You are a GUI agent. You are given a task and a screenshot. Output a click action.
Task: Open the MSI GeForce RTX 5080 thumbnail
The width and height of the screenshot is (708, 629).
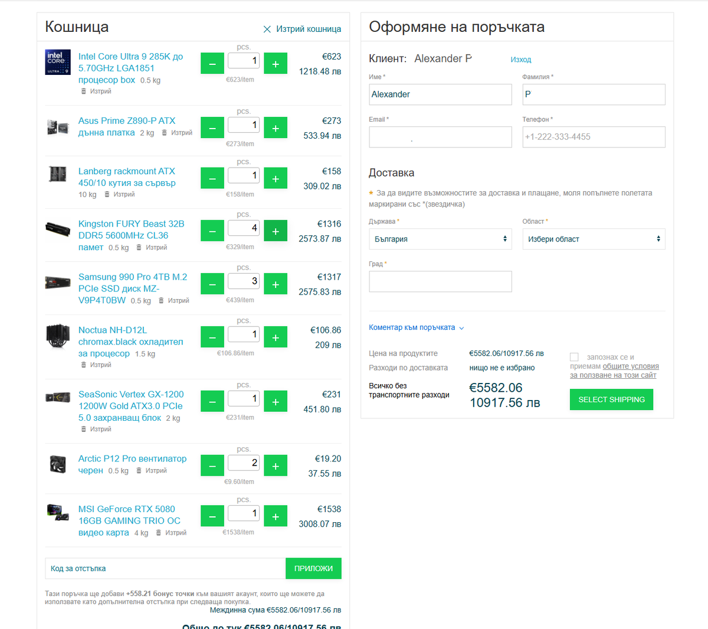pos(58,512)
